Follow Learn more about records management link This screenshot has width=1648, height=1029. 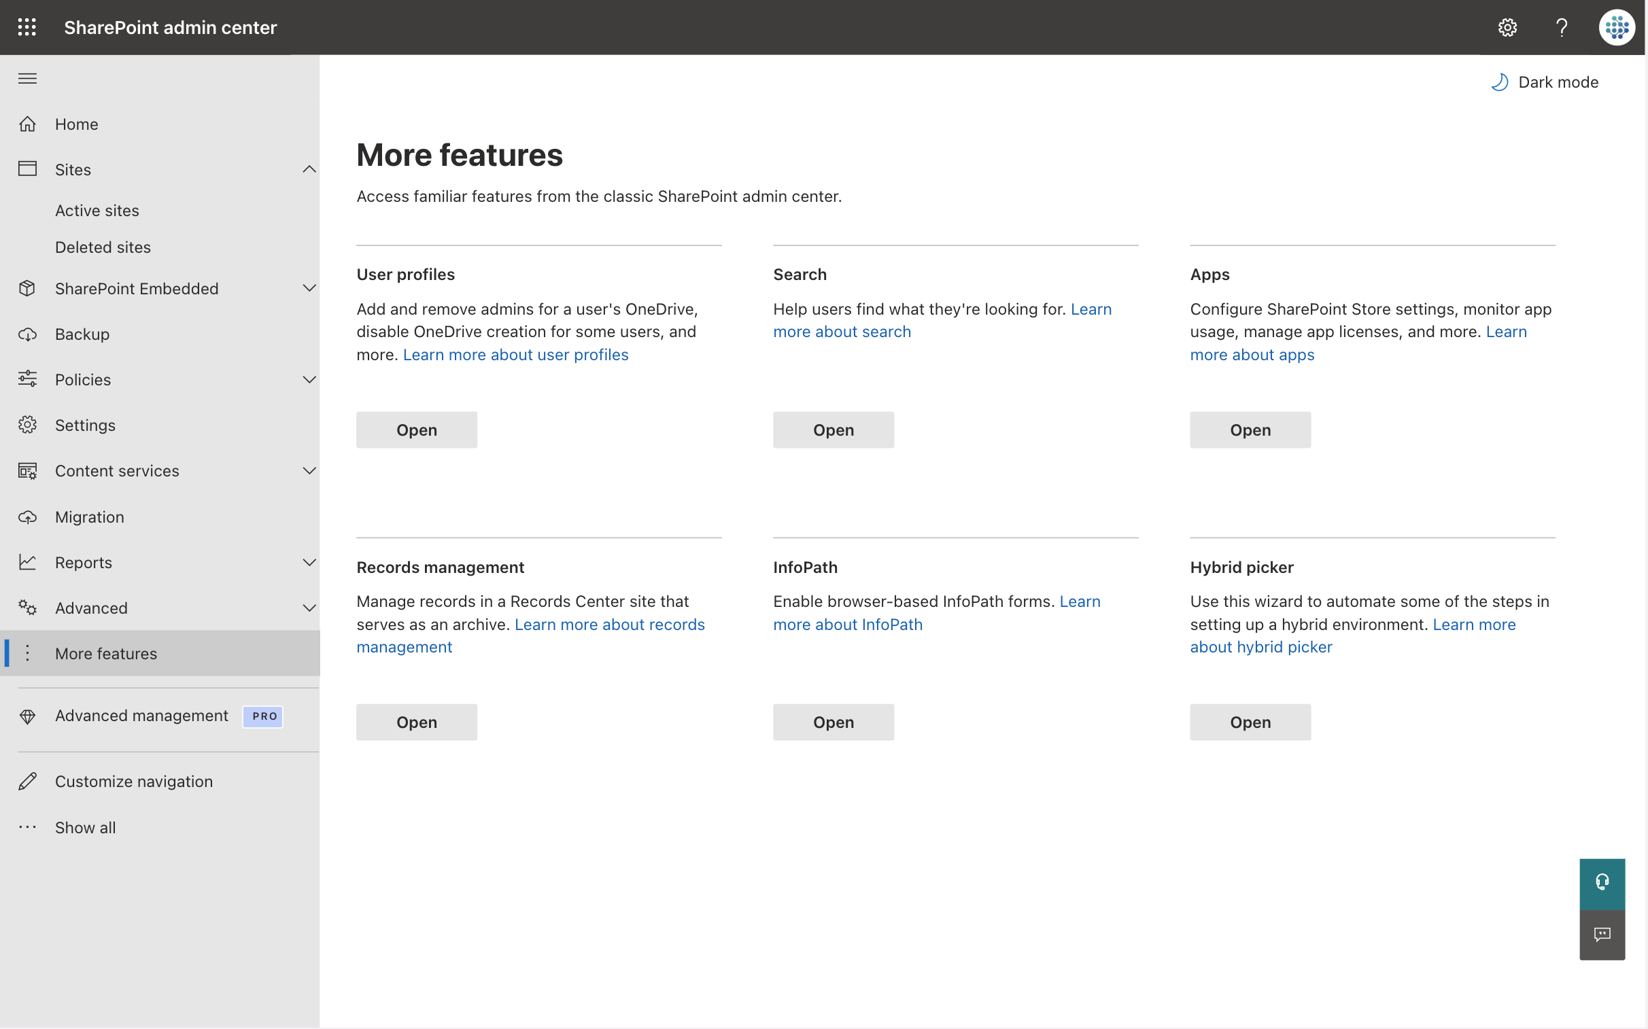click(609, 624)
